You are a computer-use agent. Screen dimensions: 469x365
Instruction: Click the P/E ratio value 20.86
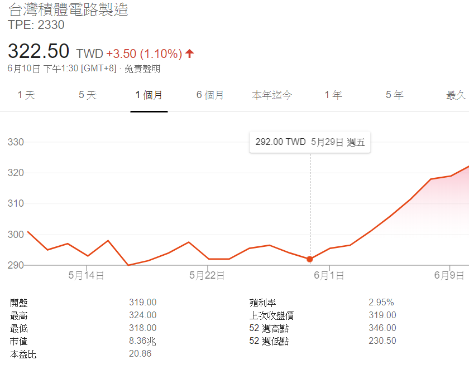(140, 354)
